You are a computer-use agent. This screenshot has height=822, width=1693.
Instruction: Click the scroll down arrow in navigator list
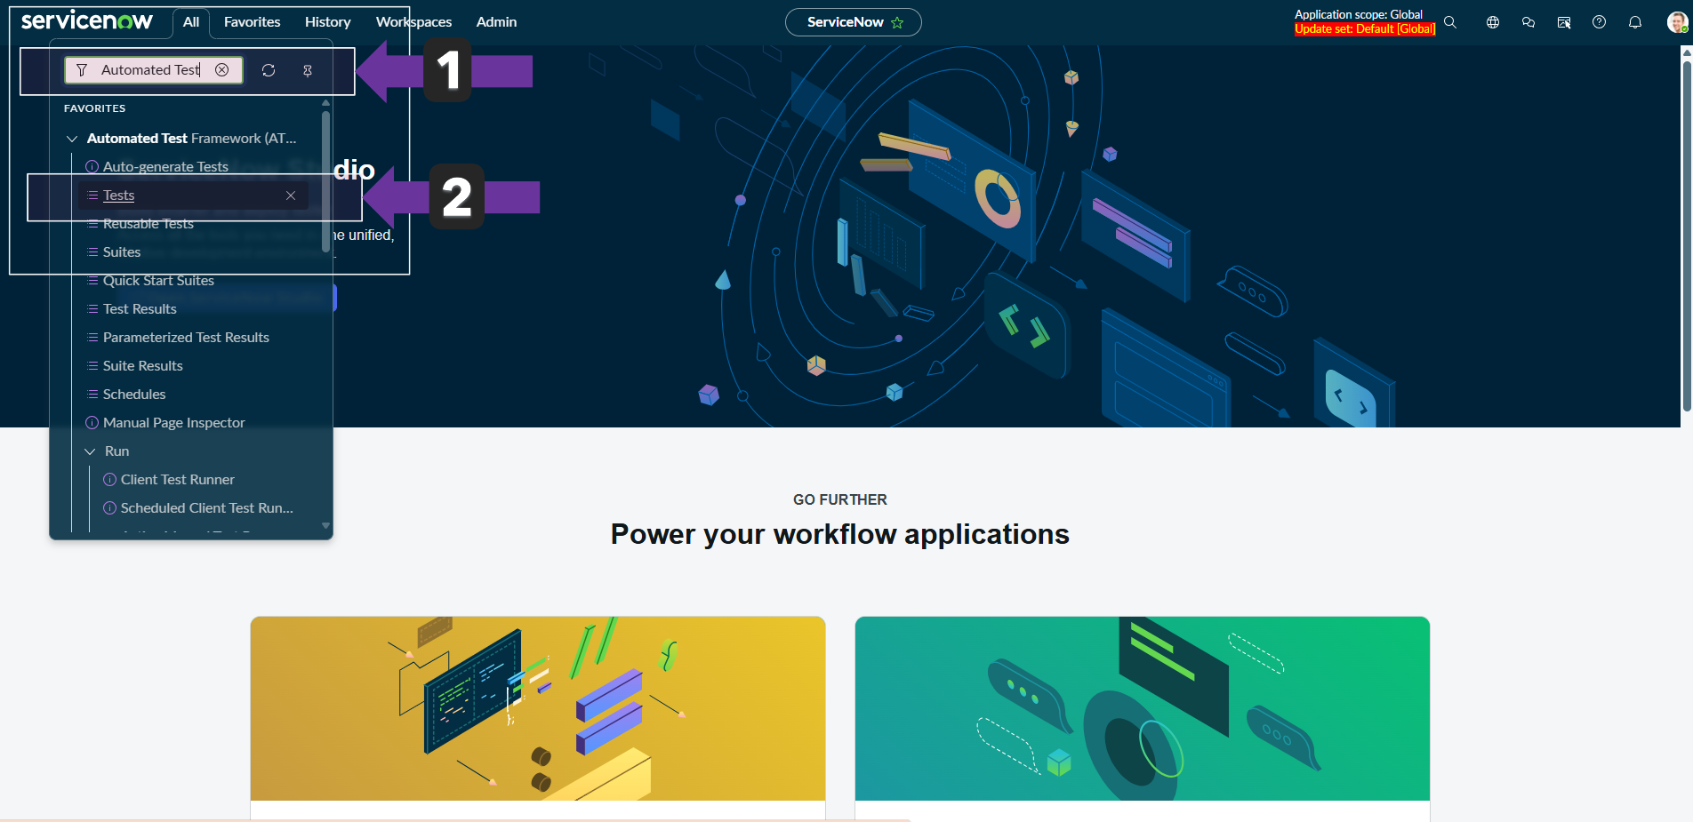pyautogui.click(x=325, y=525)
